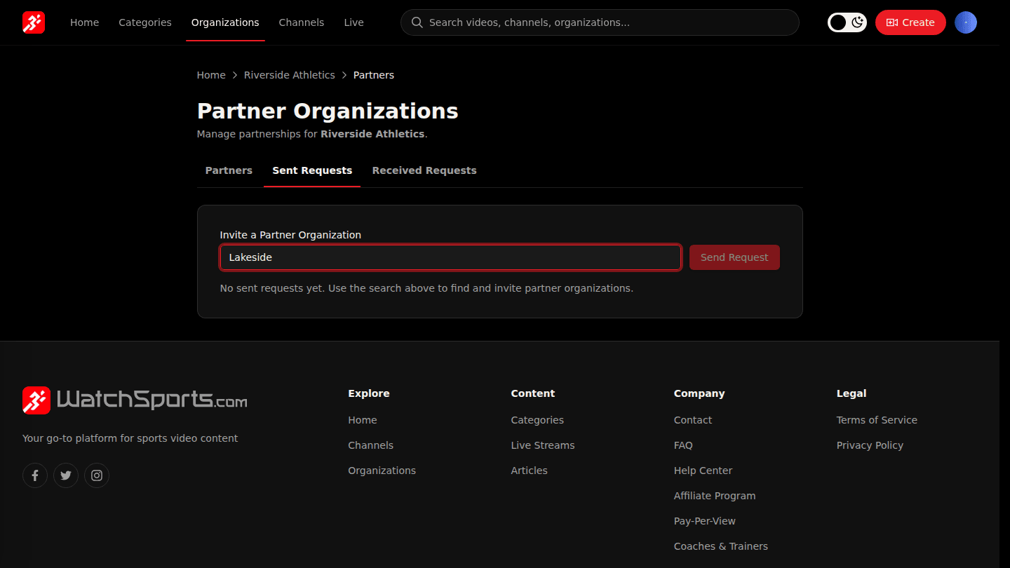Click the Create button
Screen dimensions: 1010x568
point(910,22)
